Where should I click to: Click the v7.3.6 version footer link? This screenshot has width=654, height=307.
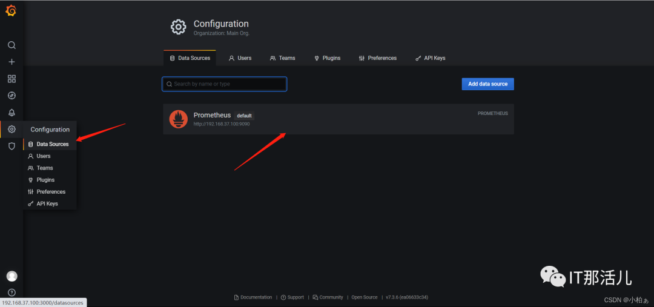click(407, 297)
